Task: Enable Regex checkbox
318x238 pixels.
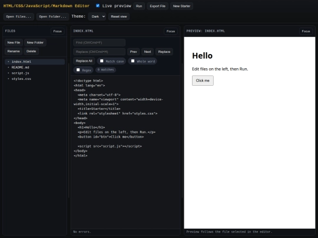Action: (x=78, y=70)
